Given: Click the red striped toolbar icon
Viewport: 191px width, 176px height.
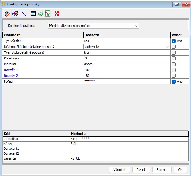Looking at the screenshot, I should point(57,13).
